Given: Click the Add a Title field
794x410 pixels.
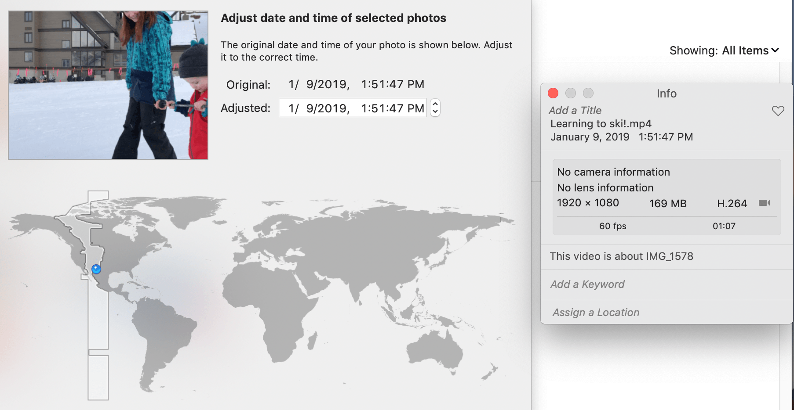Looking at the screenshot, I should tap(575, 111).
